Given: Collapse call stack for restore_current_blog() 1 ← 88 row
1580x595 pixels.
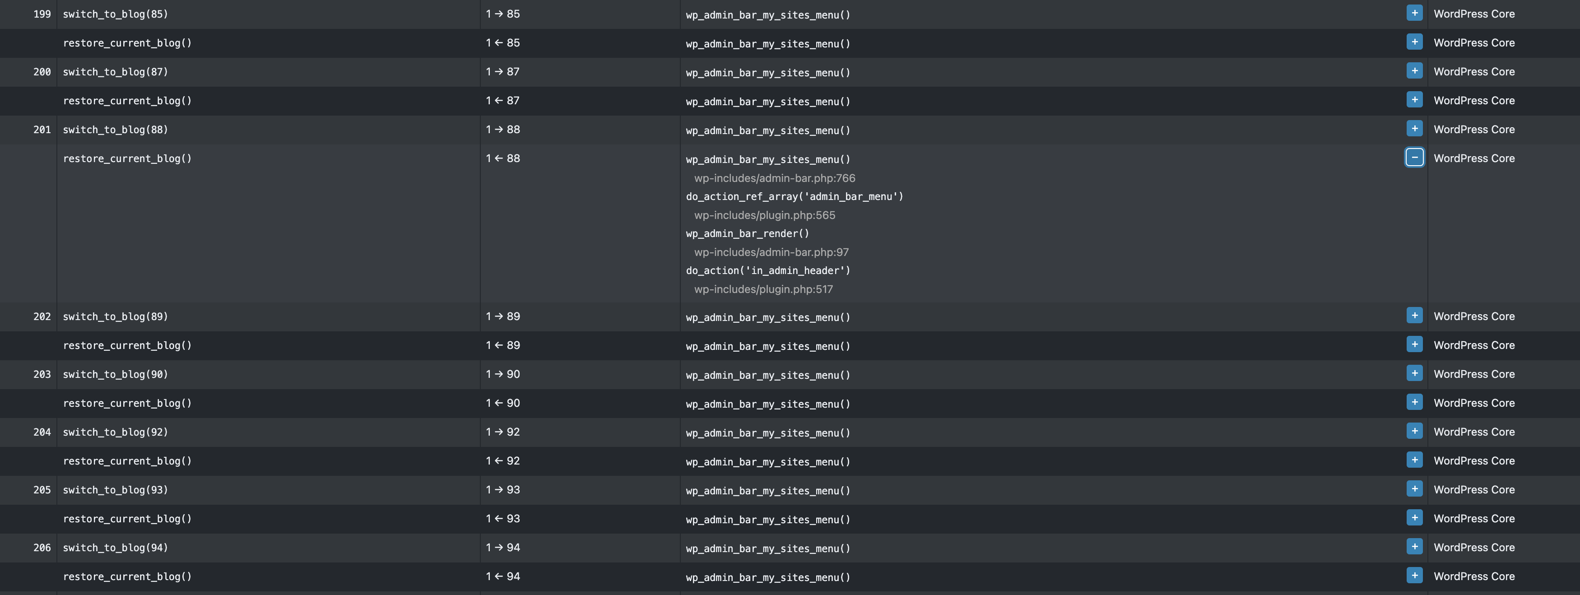Looking at the screenshot, I should click(x=1414, y=157).
